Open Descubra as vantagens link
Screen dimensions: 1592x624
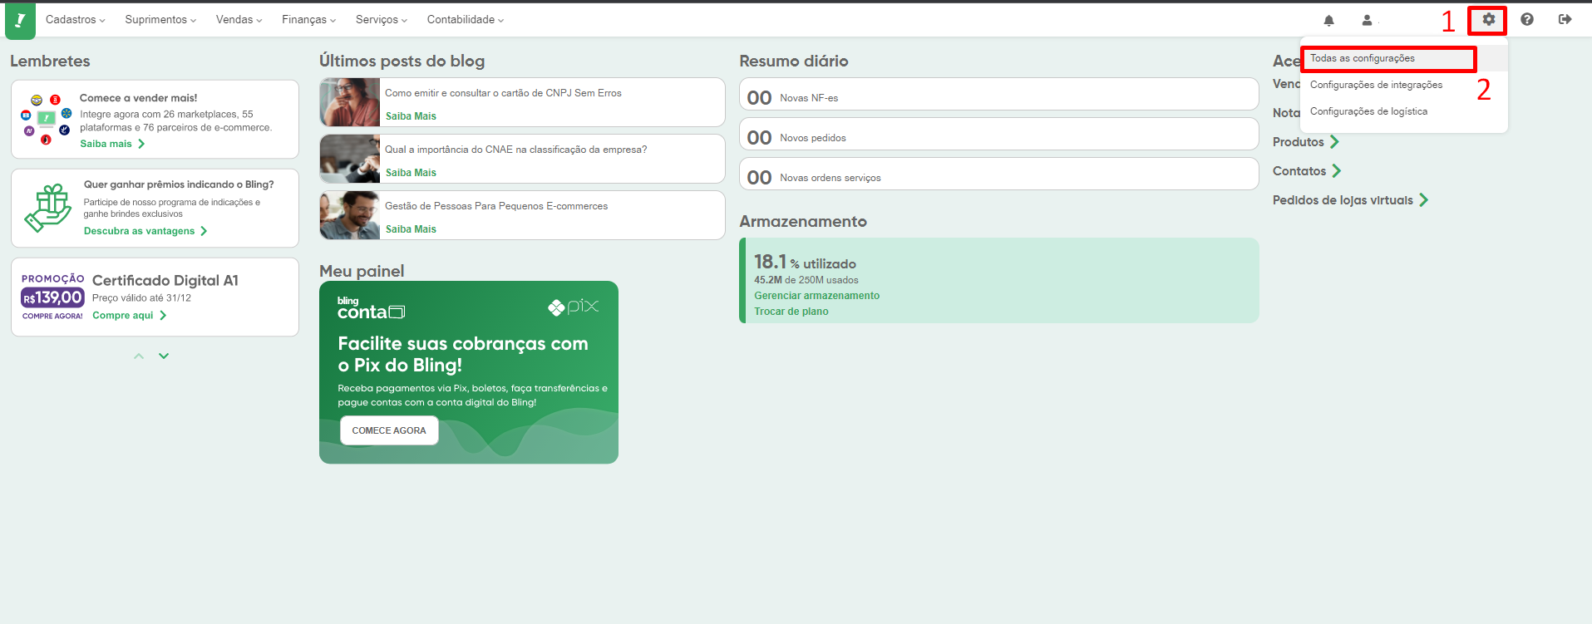[x=139, y=231]
